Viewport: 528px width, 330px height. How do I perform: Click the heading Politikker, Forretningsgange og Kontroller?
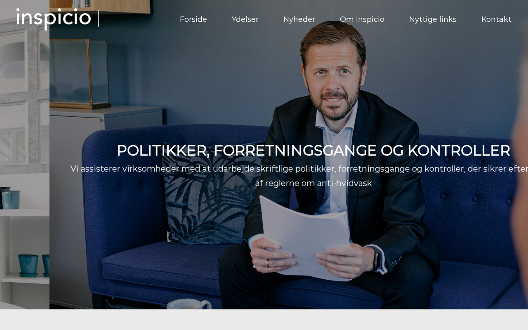pos(313,151)
